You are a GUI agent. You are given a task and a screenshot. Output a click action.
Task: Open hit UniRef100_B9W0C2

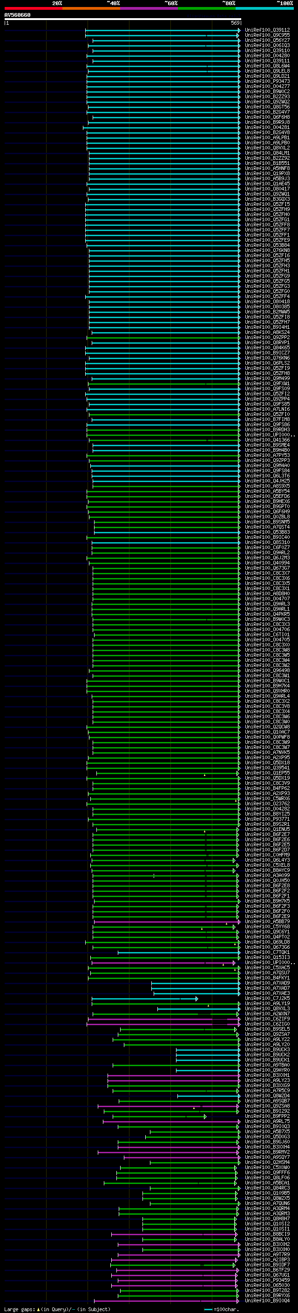click(x=267, y=92)
